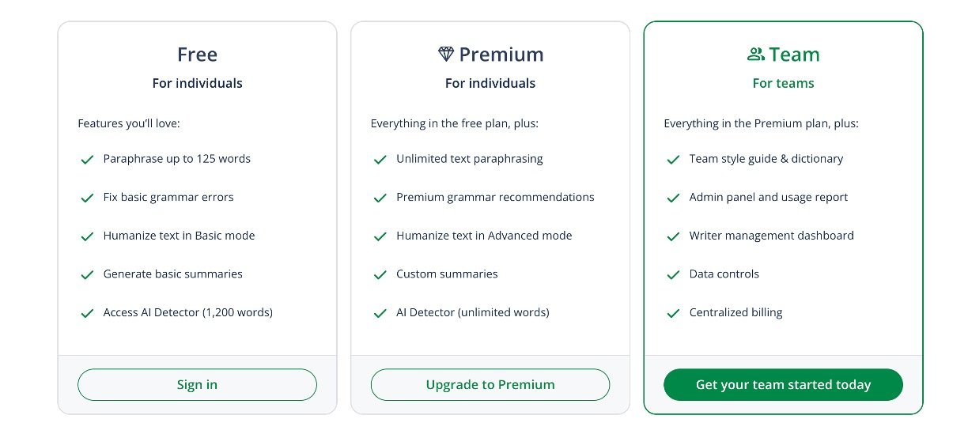Image resolution: width=968 pixels, height=438 pixels.
Task: Click the diamond icon beside Premium
Action: (446, 54)
